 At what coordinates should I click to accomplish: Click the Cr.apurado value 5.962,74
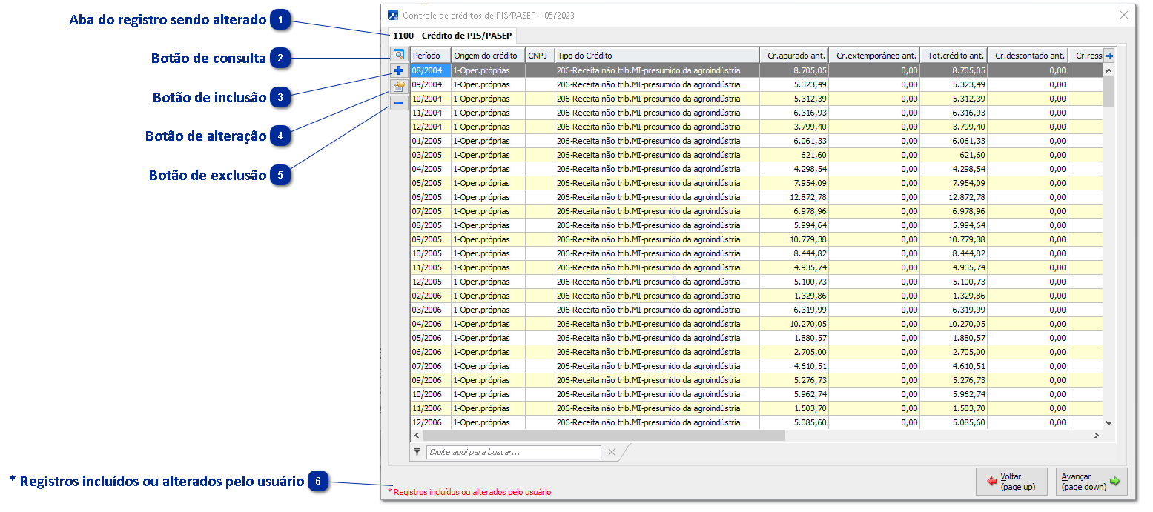coord(810,394)
